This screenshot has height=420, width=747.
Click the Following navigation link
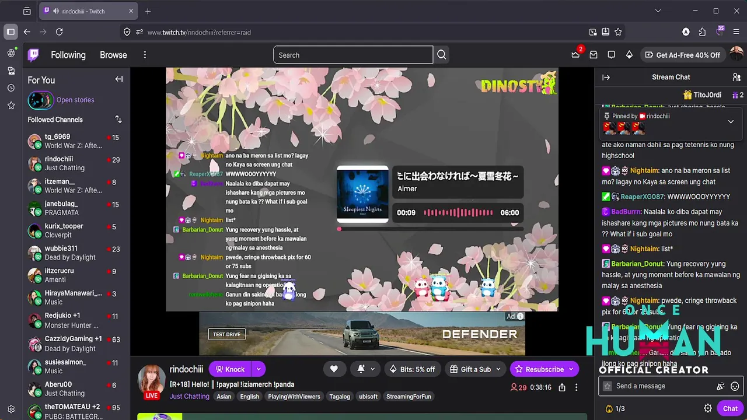coord(68,55)
